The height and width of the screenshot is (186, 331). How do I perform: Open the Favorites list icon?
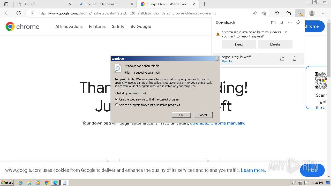point(277,13)
